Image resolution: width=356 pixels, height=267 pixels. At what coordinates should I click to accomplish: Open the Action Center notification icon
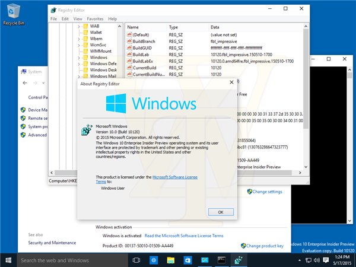coord(326,260)
